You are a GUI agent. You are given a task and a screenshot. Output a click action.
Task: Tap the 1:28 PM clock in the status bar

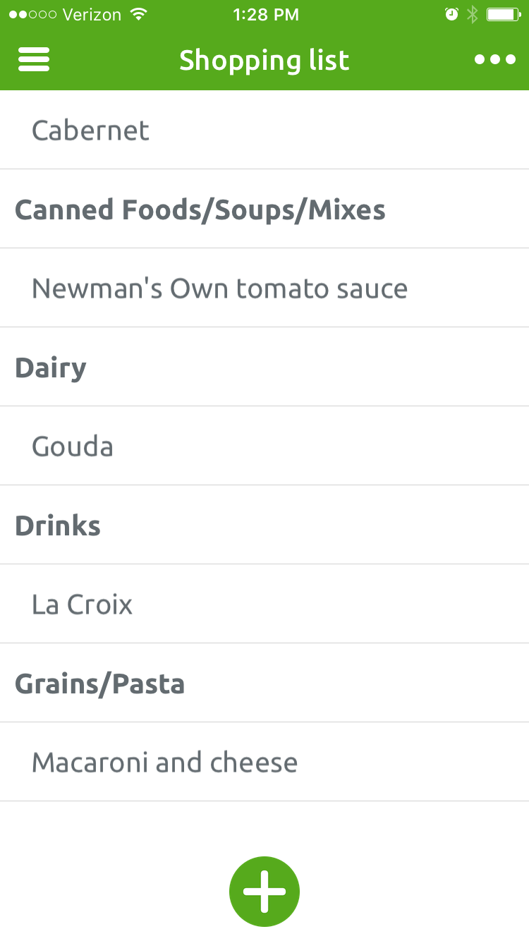[x=265, y=14]
